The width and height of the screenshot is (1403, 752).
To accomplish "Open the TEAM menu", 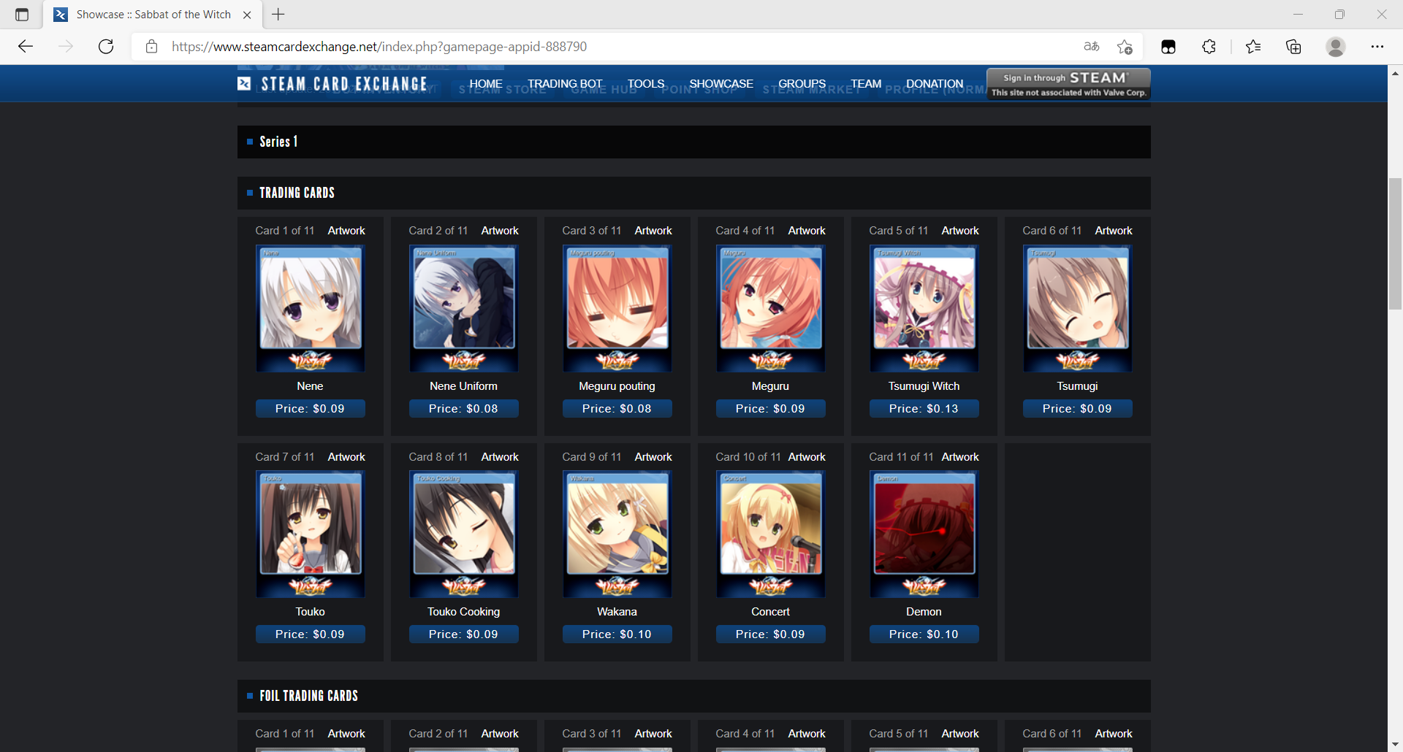I will [866, 84].
